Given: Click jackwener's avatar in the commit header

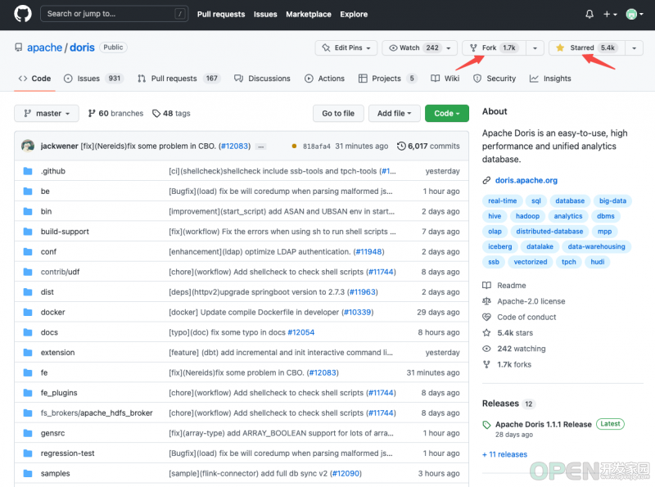Looking at the screenshot, I should click(28, 146).
